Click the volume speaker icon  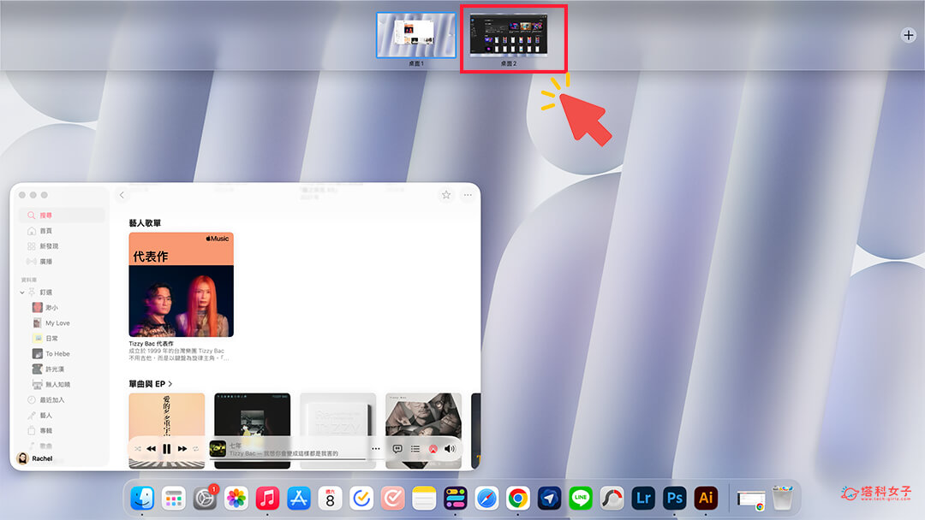(x=450, y=448)
